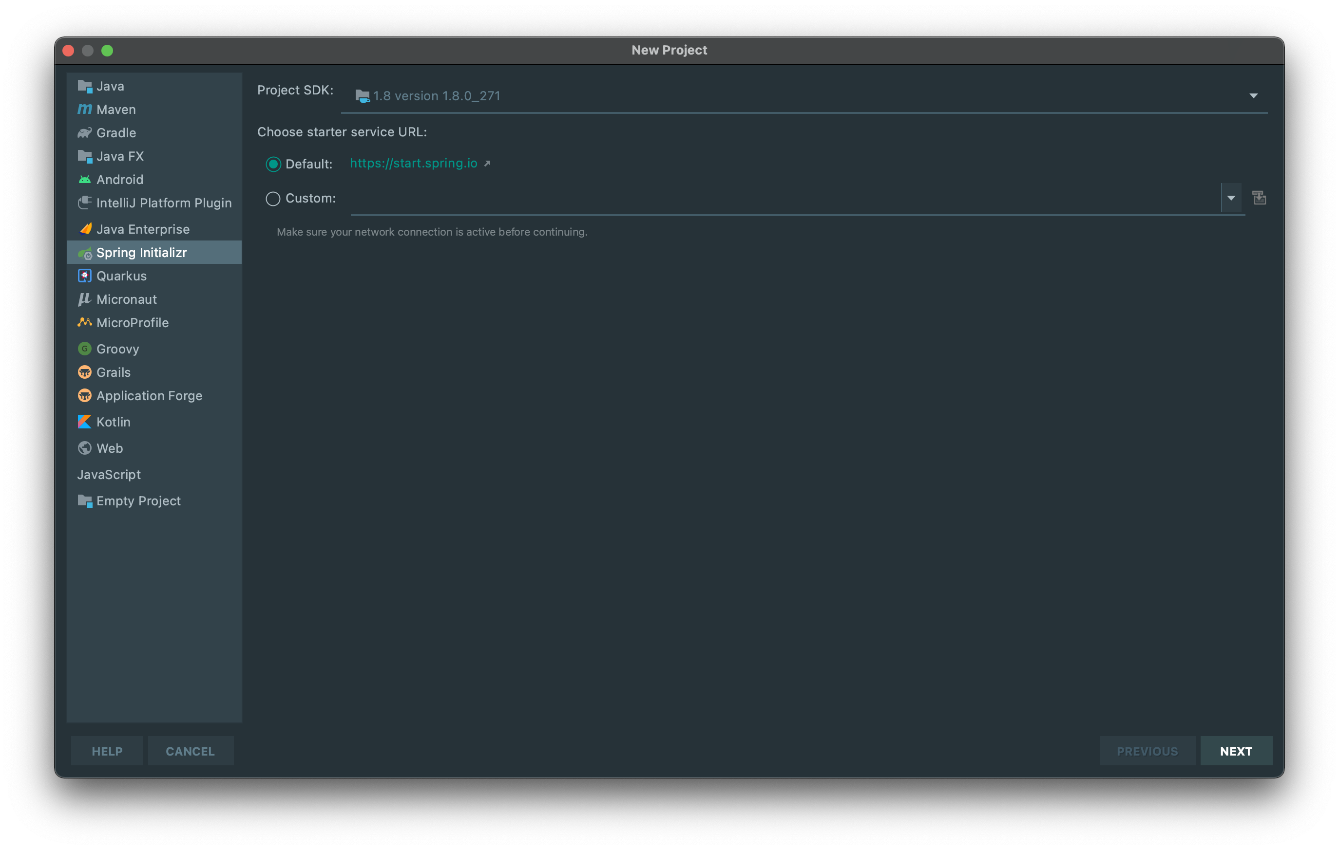The width and height of the screenshot is (1339, 850).
Task: Click the Kotlin logo icon
Action: pos(84,422)
